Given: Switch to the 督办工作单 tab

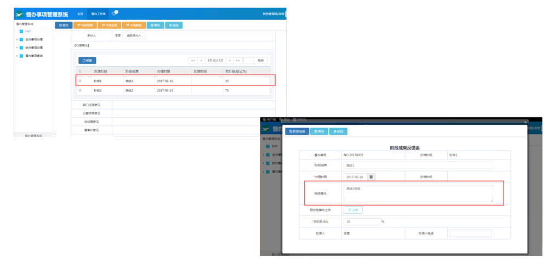Looking at the screenshot, I should point(98,14).
